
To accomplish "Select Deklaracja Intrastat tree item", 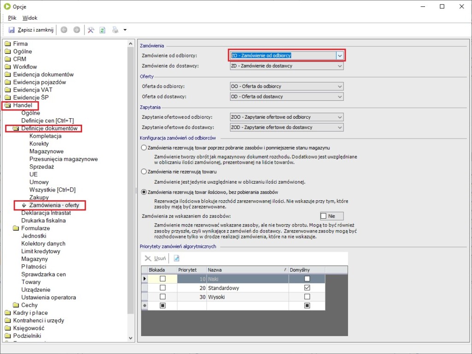I will pos(46,213).
